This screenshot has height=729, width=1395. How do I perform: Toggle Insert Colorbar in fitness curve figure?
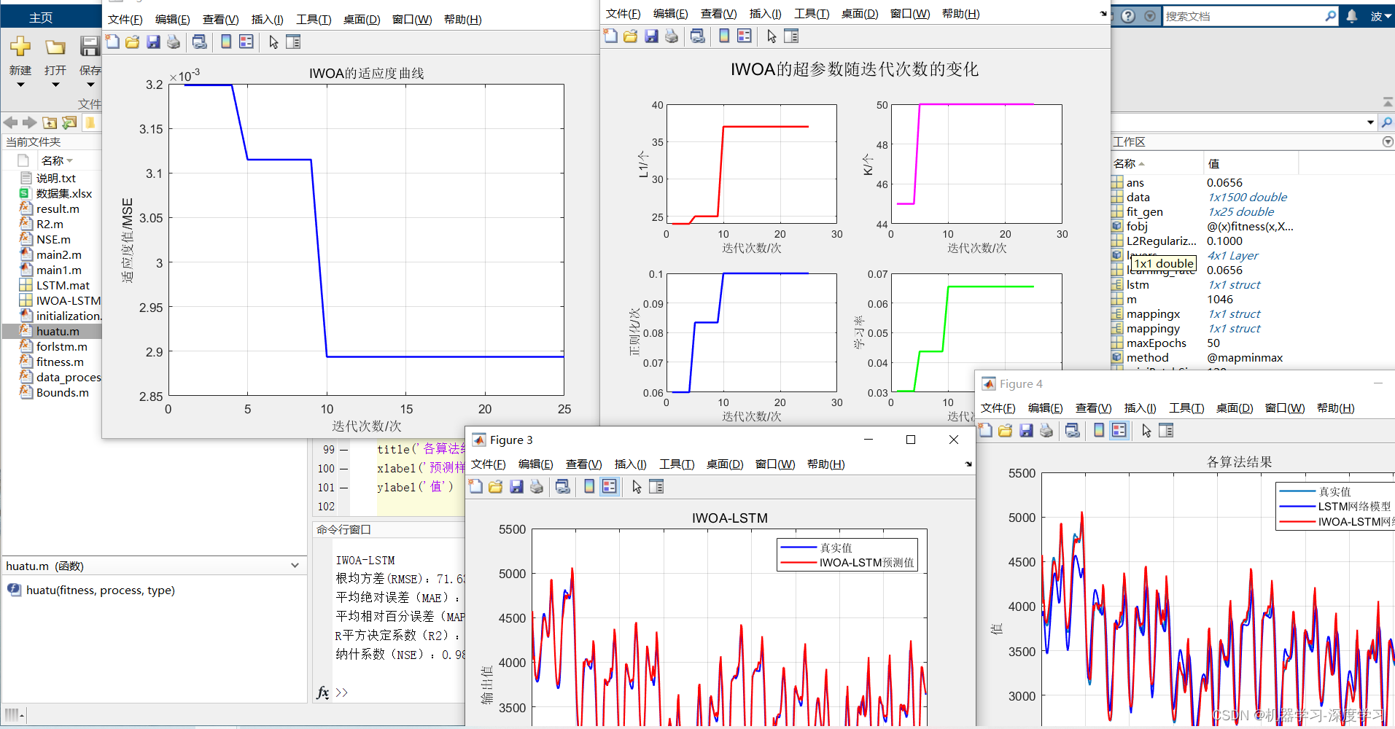coord(226,42)
